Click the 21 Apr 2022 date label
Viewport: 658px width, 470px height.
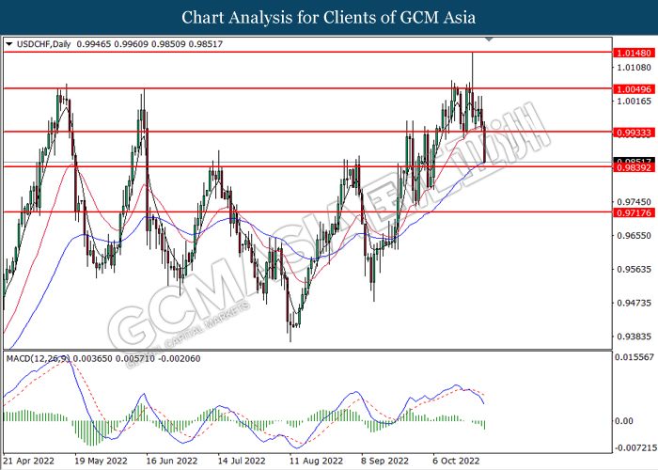[28, 461]
